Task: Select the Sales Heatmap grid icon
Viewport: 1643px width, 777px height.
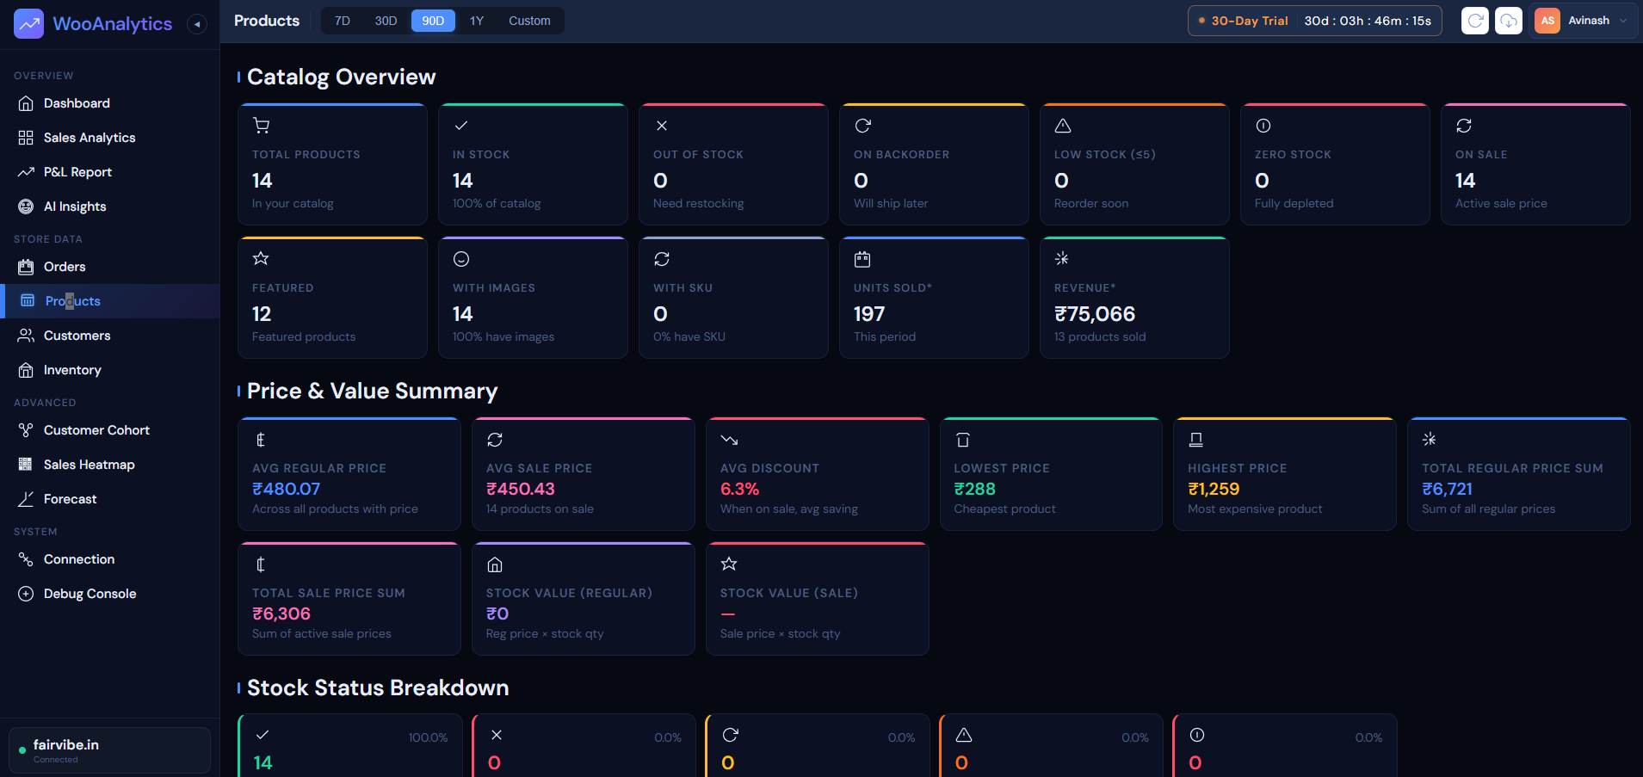Action: point(27,464)
